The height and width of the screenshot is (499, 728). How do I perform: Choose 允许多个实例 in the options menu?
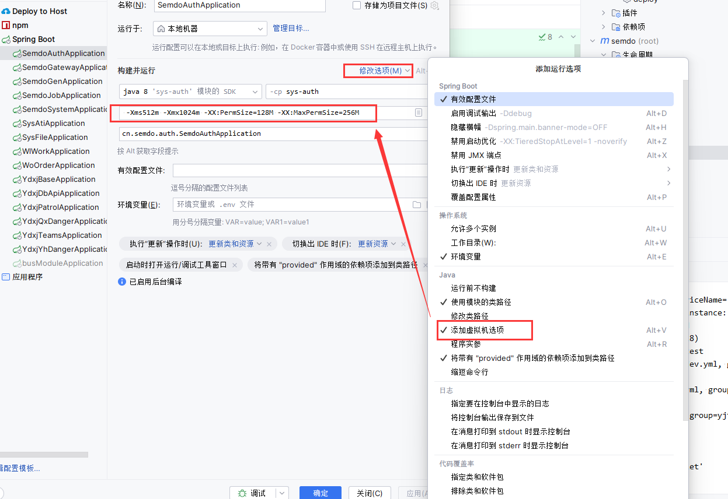click(x=473, y=229)
